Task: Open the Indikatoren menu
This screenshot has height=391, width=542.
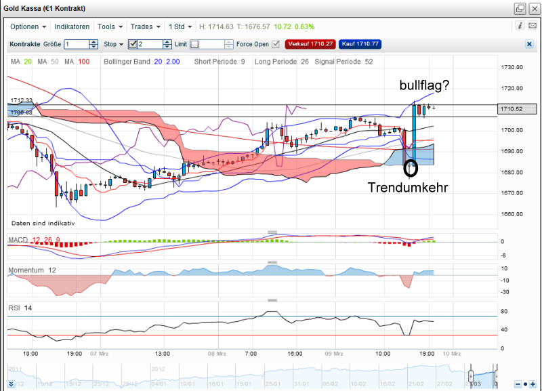Action: [x=72, y=26]
